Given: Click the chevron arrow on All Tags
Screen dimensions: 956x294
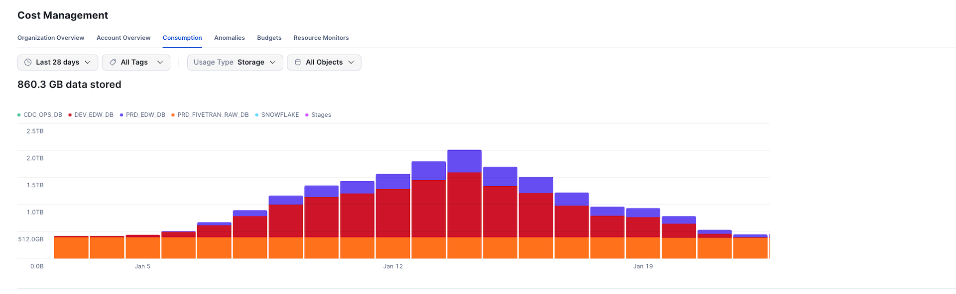Looking at the screenshot, I should coord(160,62).
